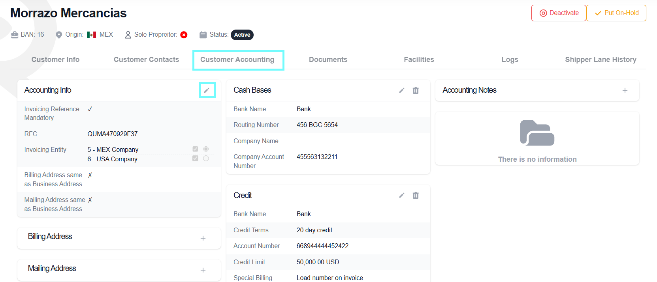Click the Active status badge
657x282 pixels.
(242, 35)
